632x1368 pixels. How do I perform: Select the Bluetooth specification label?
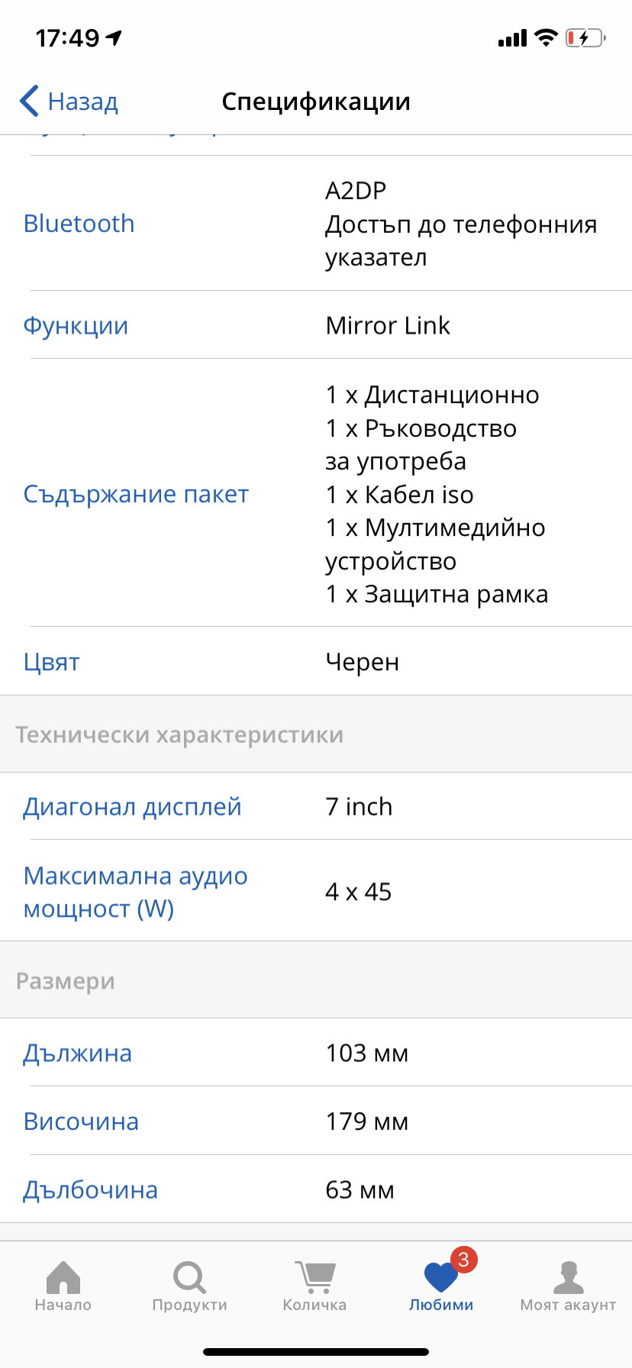tap(79, 224)
